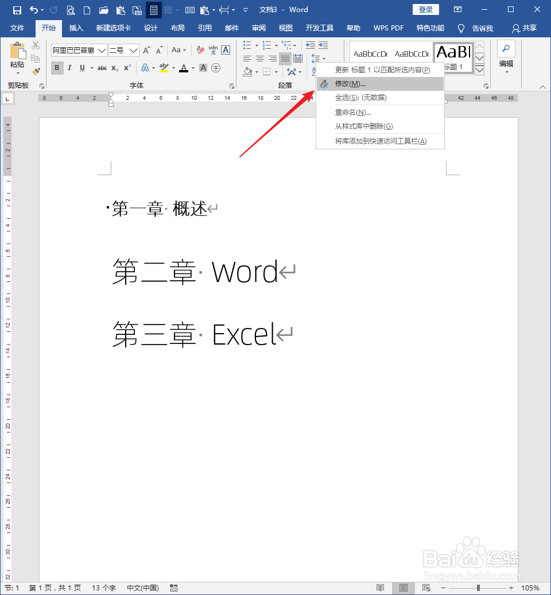The width and height of the screenshot is (551, 595).
Task: Switch to Web Layout view in status bar
Action: point(426,588)
